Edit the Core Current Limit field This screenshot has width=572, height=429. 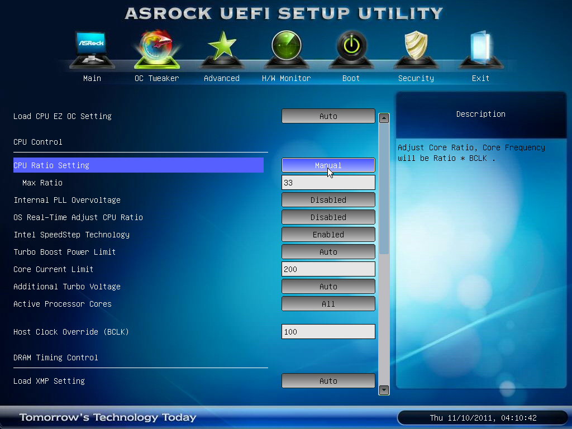(328, 269)
